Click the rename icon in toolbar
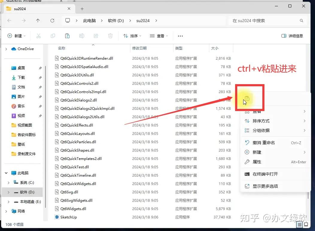Viewport: 315px width, 231px height. click(x=82, y=36)
